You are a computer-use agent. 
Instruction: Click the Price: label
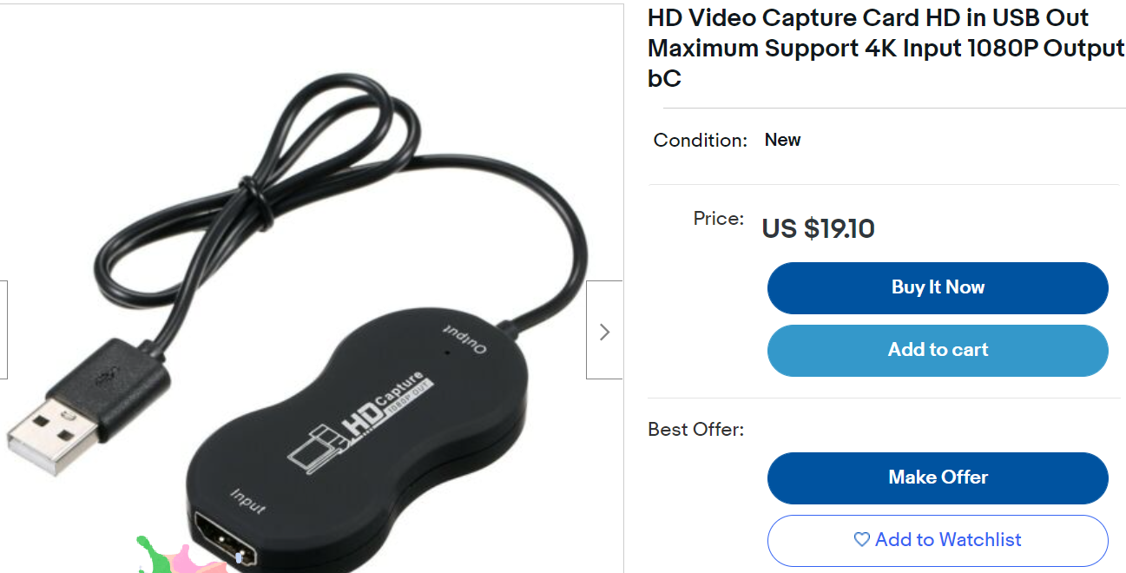click(x=718, y=218)
